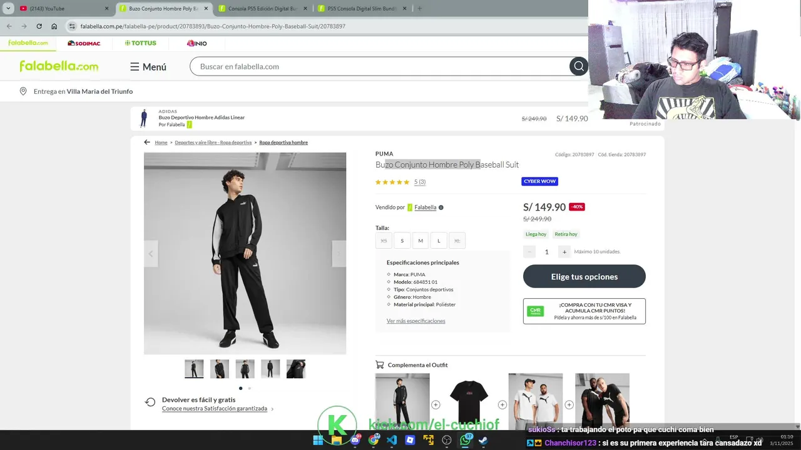Close the Falabella Buzo Conjunto tab
The image size is (801, 450).
[x=206, y=9]
